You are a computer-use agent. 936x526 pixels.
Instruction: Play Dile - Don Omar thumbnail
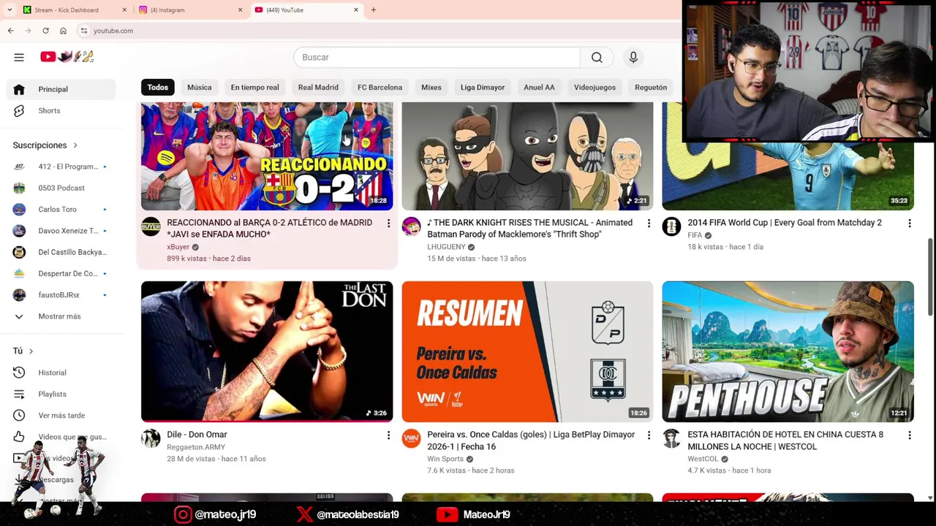pos(267,351)
